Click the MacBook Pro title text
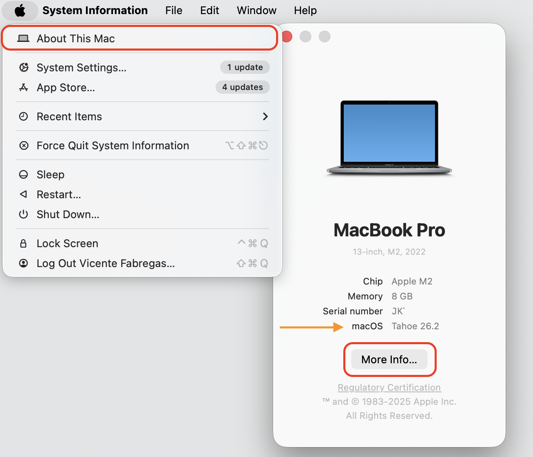Viewport: 533px width, 457px height. [x=389, y=230]
